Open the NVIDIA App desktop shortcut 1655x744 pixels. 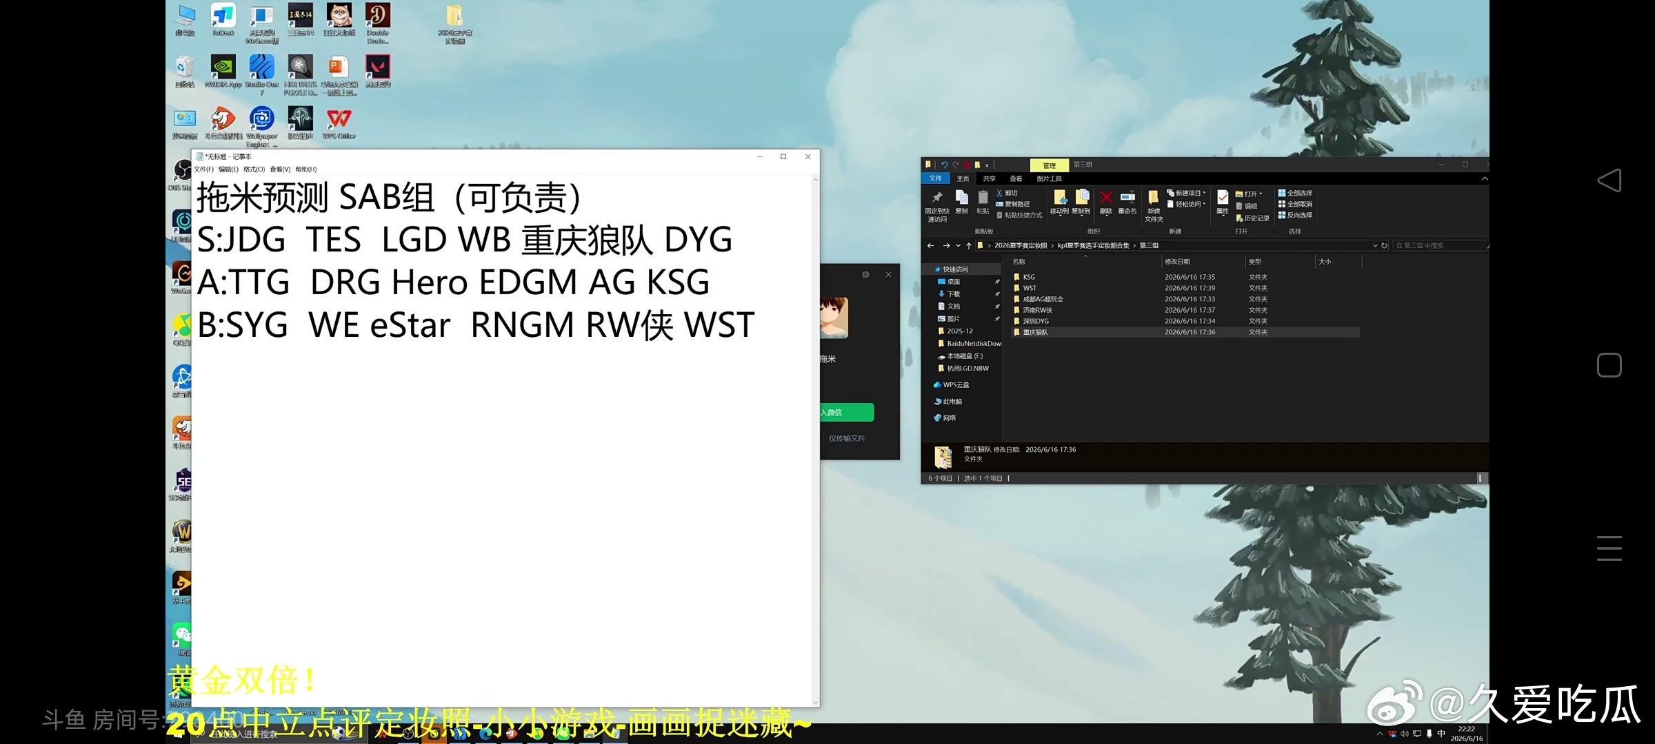[223, 72]
